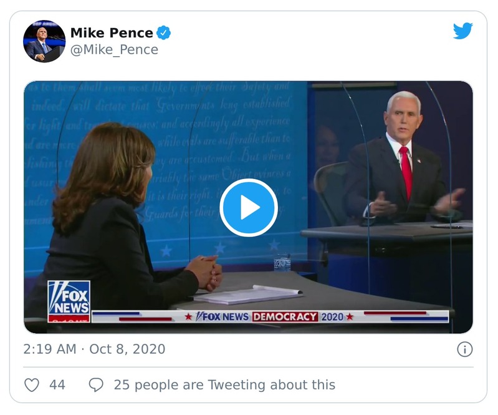Play the embedded debate video
The image size is (498, 415).
point(248,207)
